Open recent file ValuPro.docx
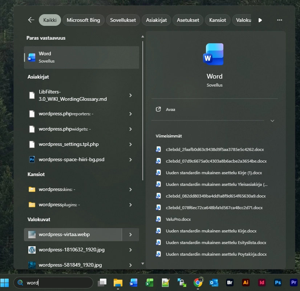The width and height of the screenshot is (300, 291). click(x=178, y=219)
